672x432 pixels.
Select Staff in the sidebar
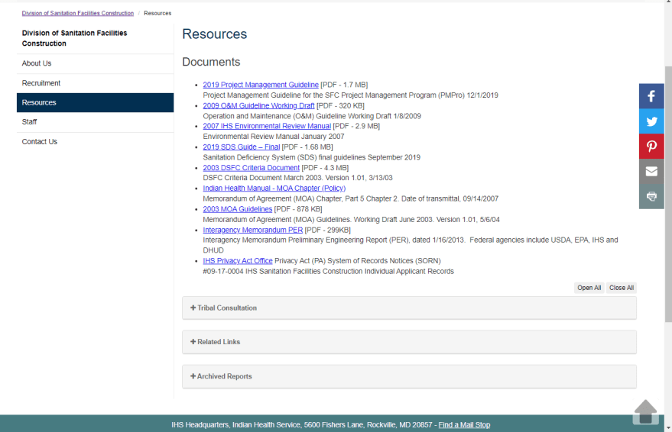(30, 122)
